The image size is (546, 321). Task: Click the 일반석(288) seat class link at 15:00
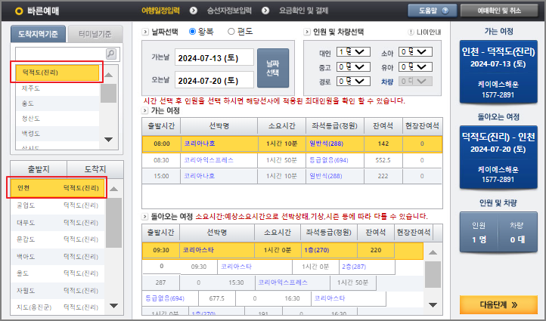326,176
